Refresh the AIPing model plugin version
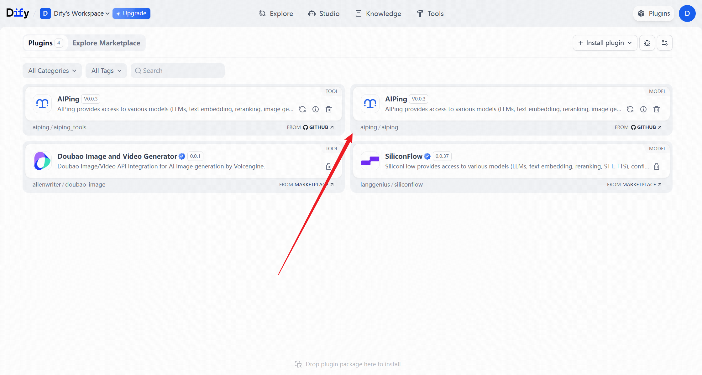 point(630,109)
